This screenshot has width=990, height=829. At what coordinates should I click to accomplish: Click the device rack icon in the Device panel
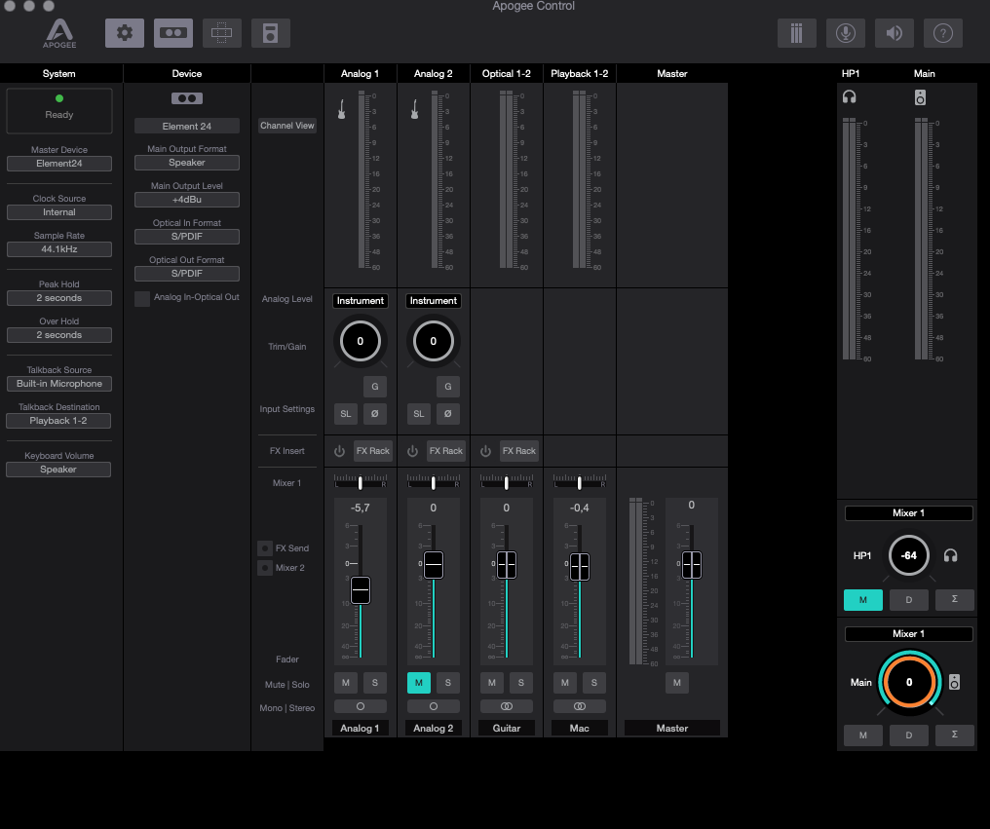tap(187, 98)
